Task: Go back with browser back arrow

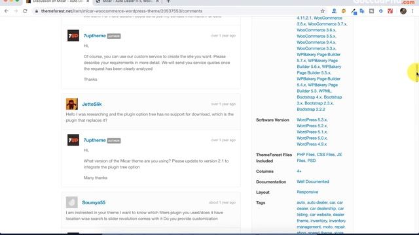Action: tap(7, 11)
